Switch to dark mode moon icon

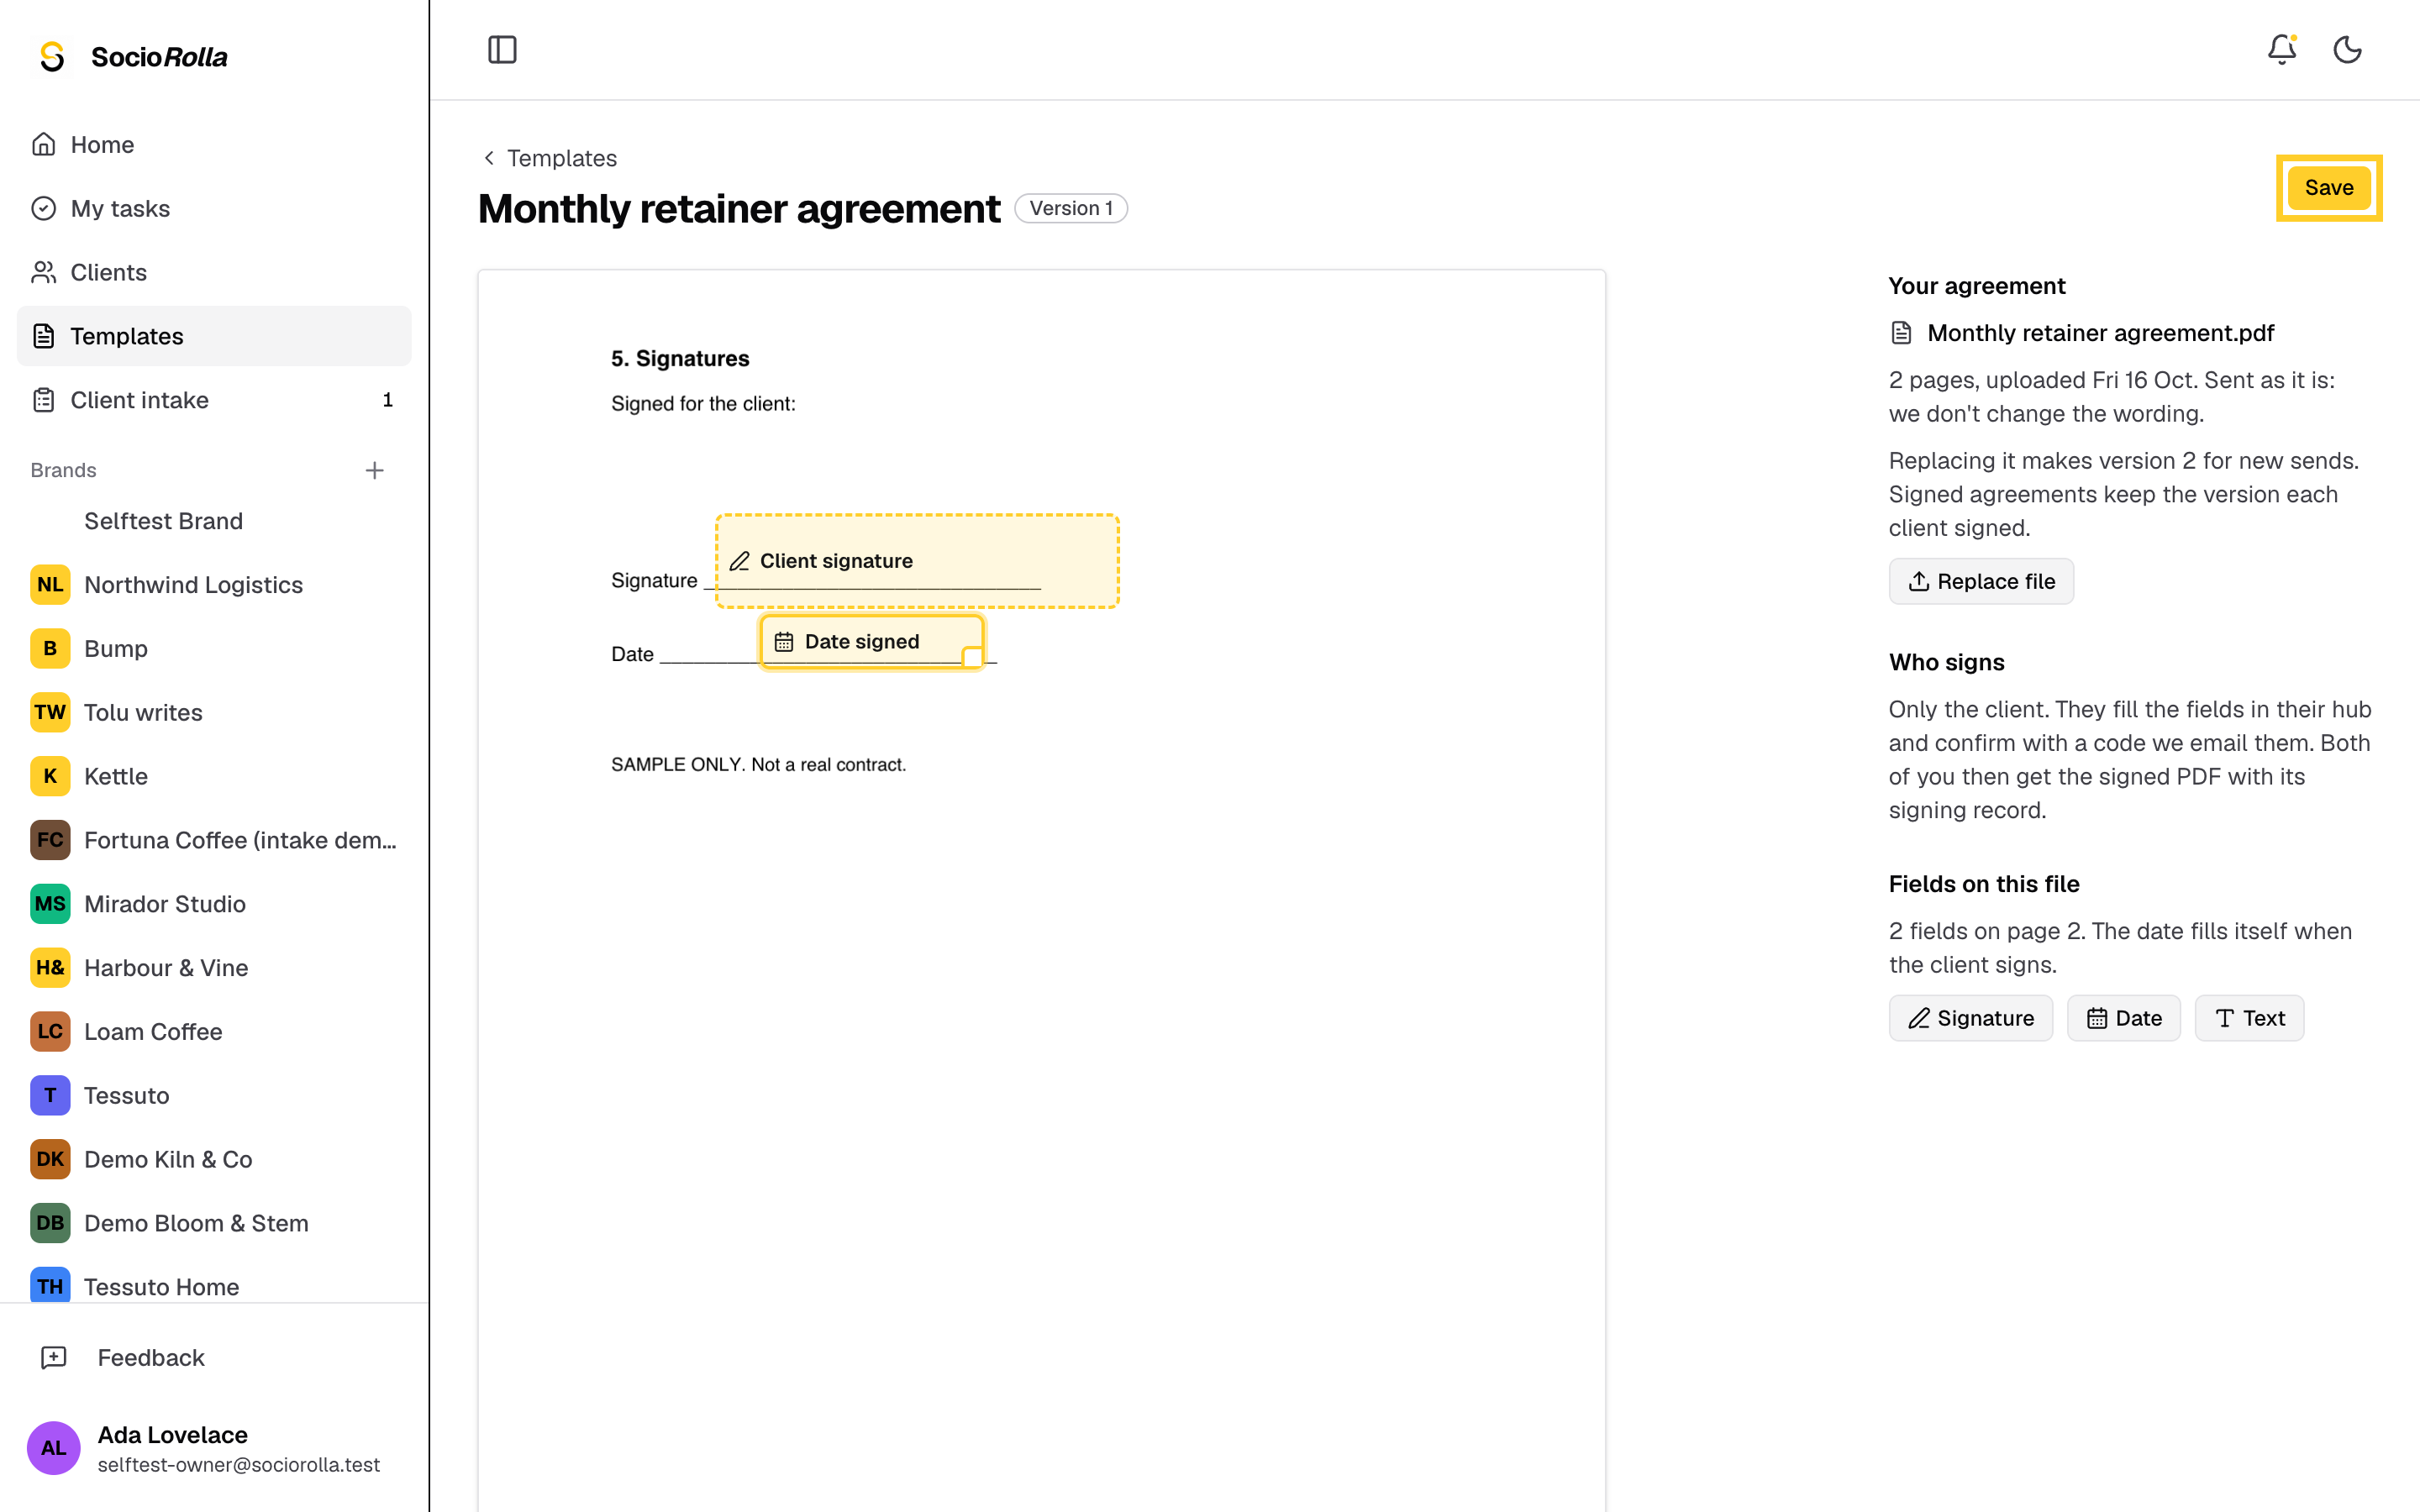click(2347, 50)
